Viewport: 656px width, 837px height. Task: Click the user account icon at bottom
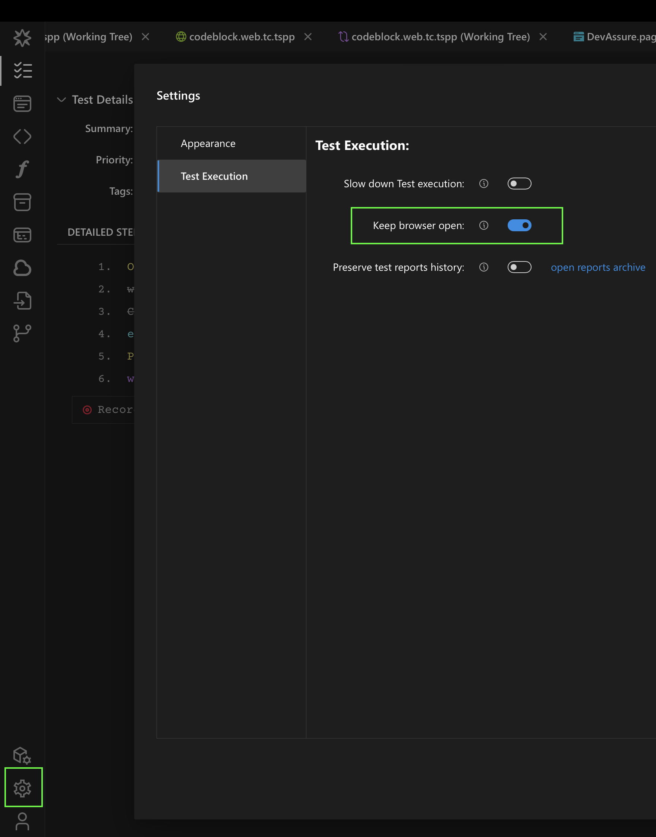pos(22,821)
